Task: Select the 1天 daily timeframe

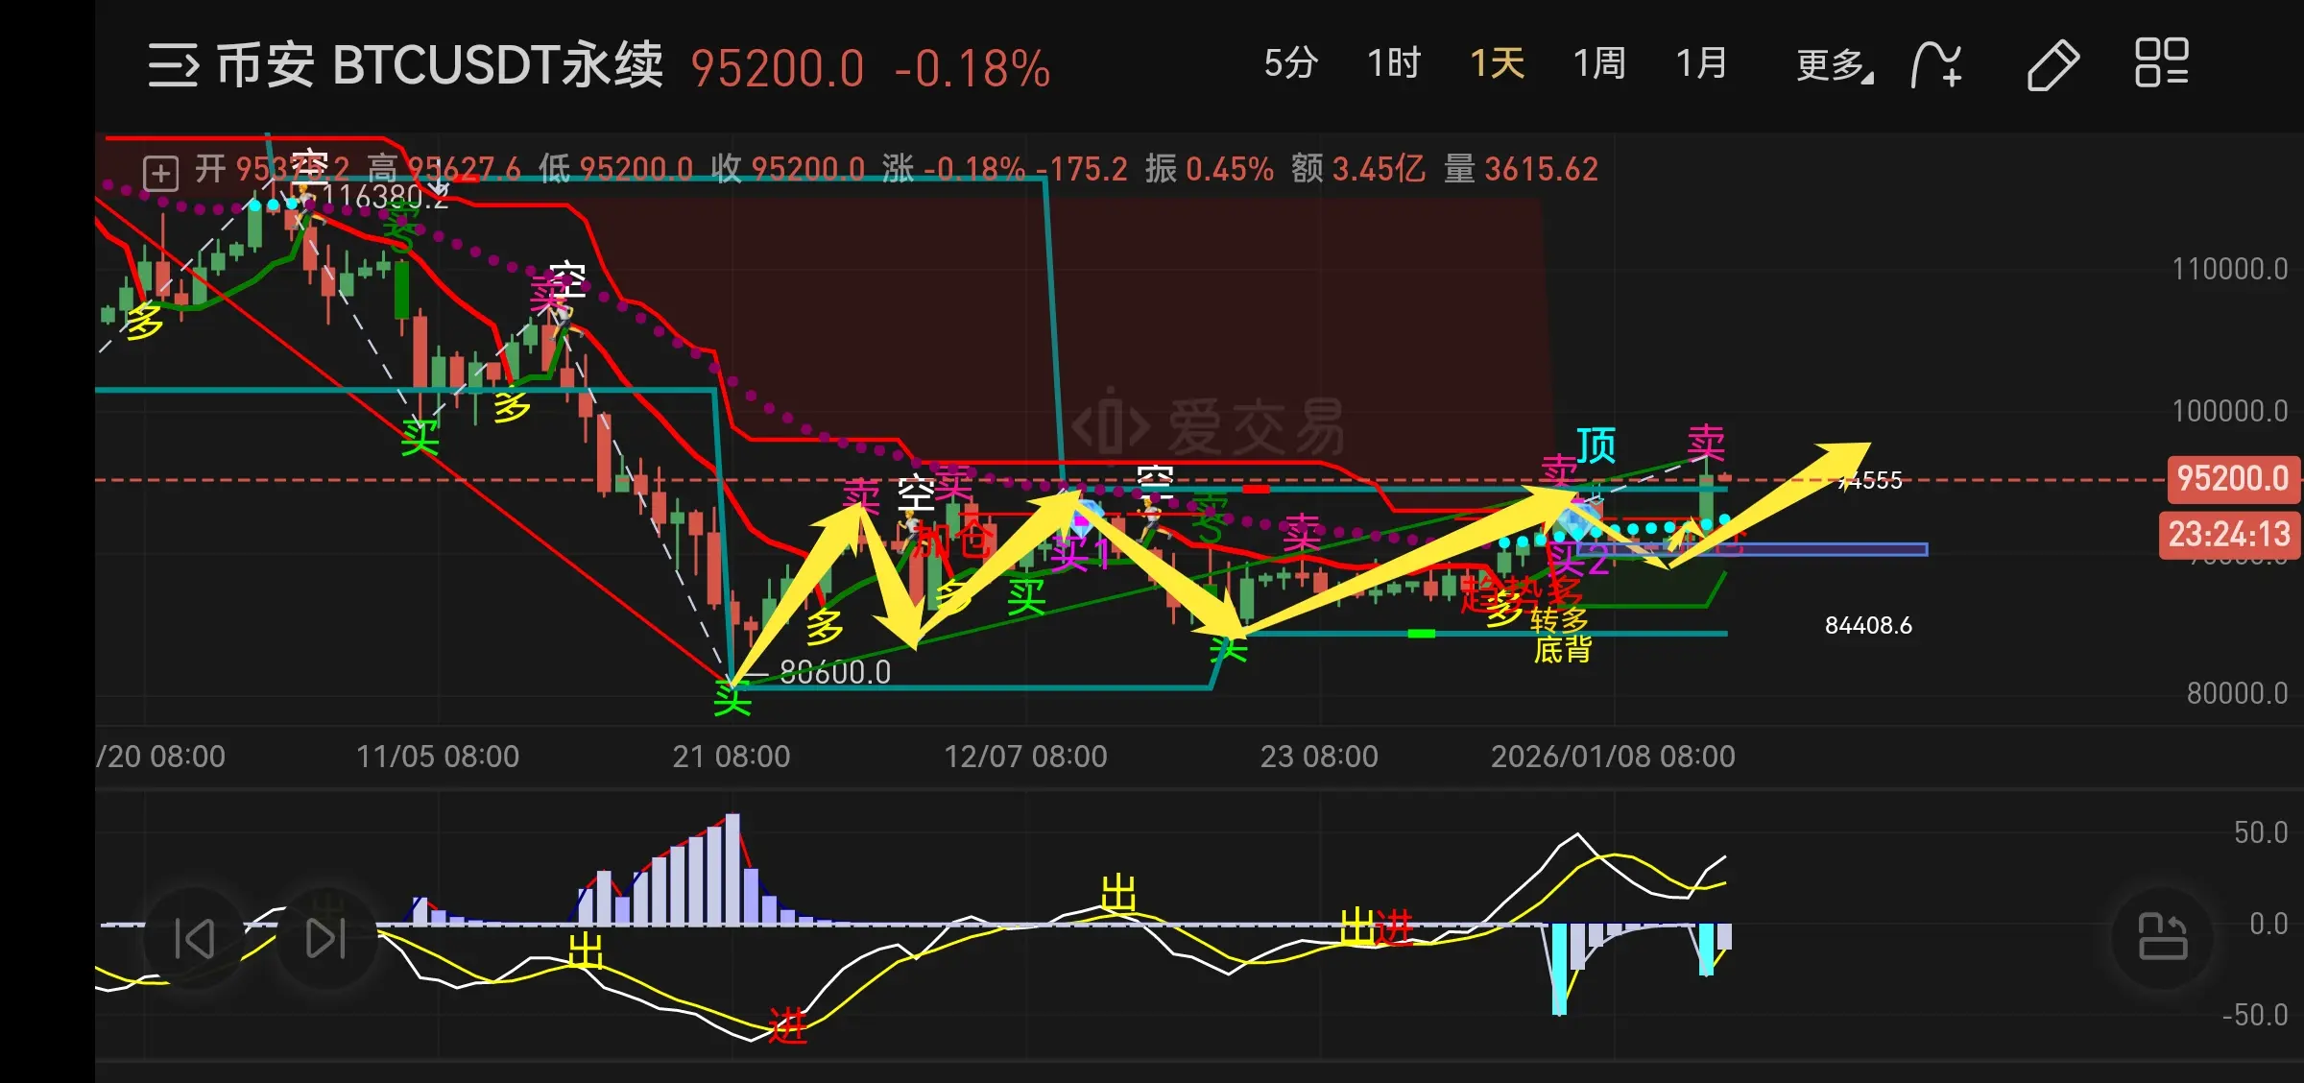Action: (x=1497, y=64)
